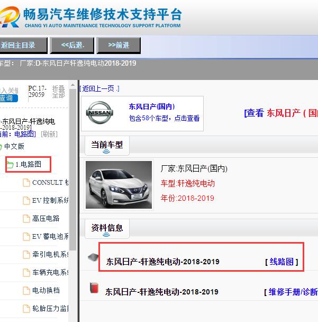This screenshot has height=322, width=318.
Task: Select the 资料信息 tab
Action: 107,228
